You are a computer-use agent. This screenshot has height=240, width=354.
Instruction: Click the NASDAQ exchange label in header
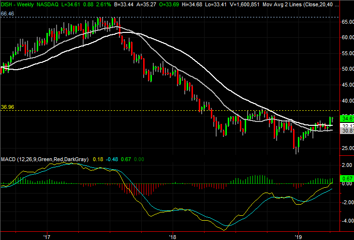(52, 5)
